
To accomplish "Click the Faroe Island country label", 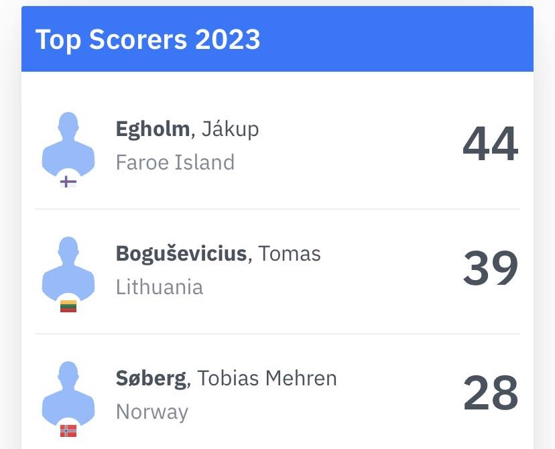I will pos(175,162).
